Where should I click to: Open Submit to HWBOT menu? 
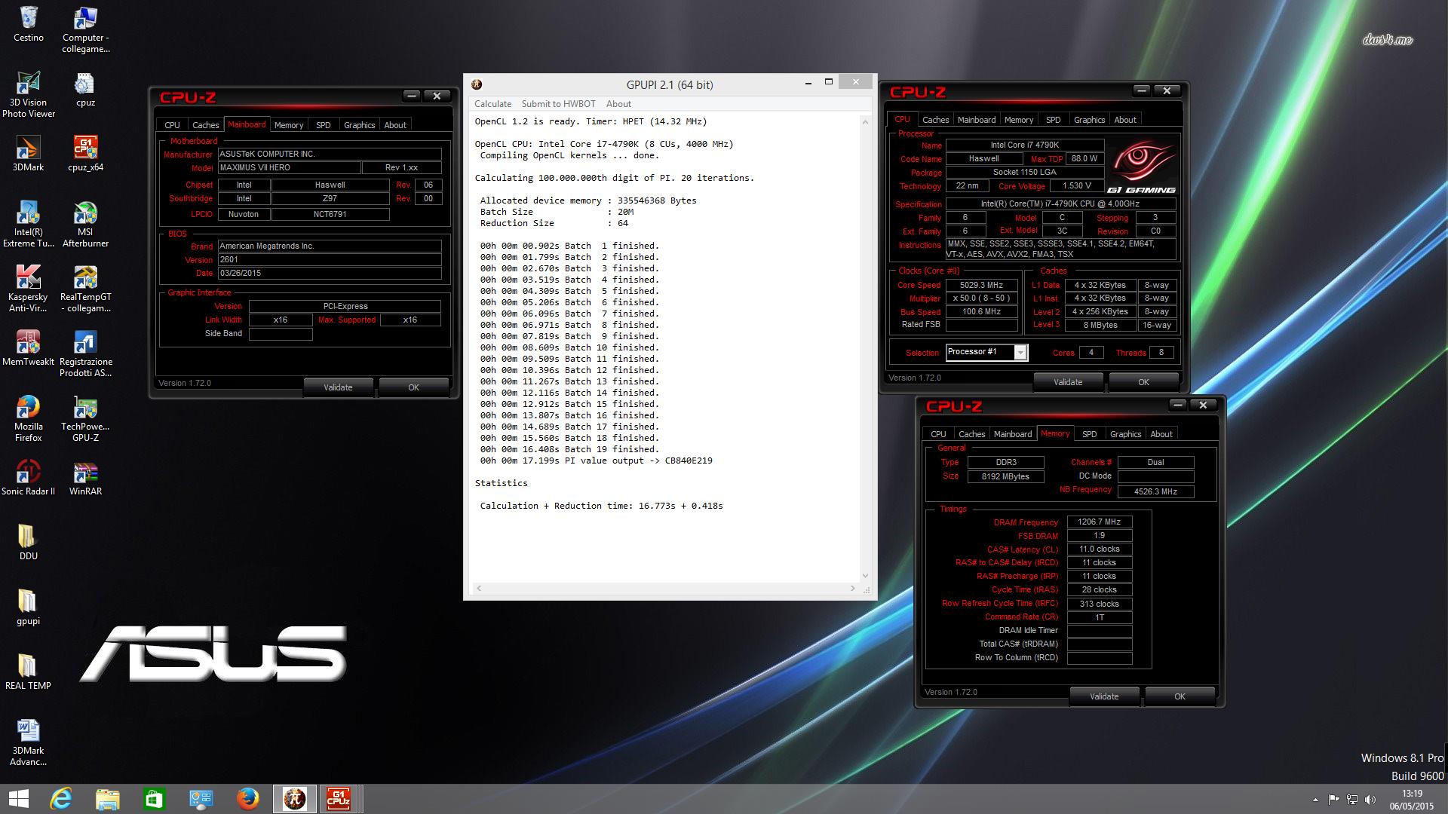558,104
